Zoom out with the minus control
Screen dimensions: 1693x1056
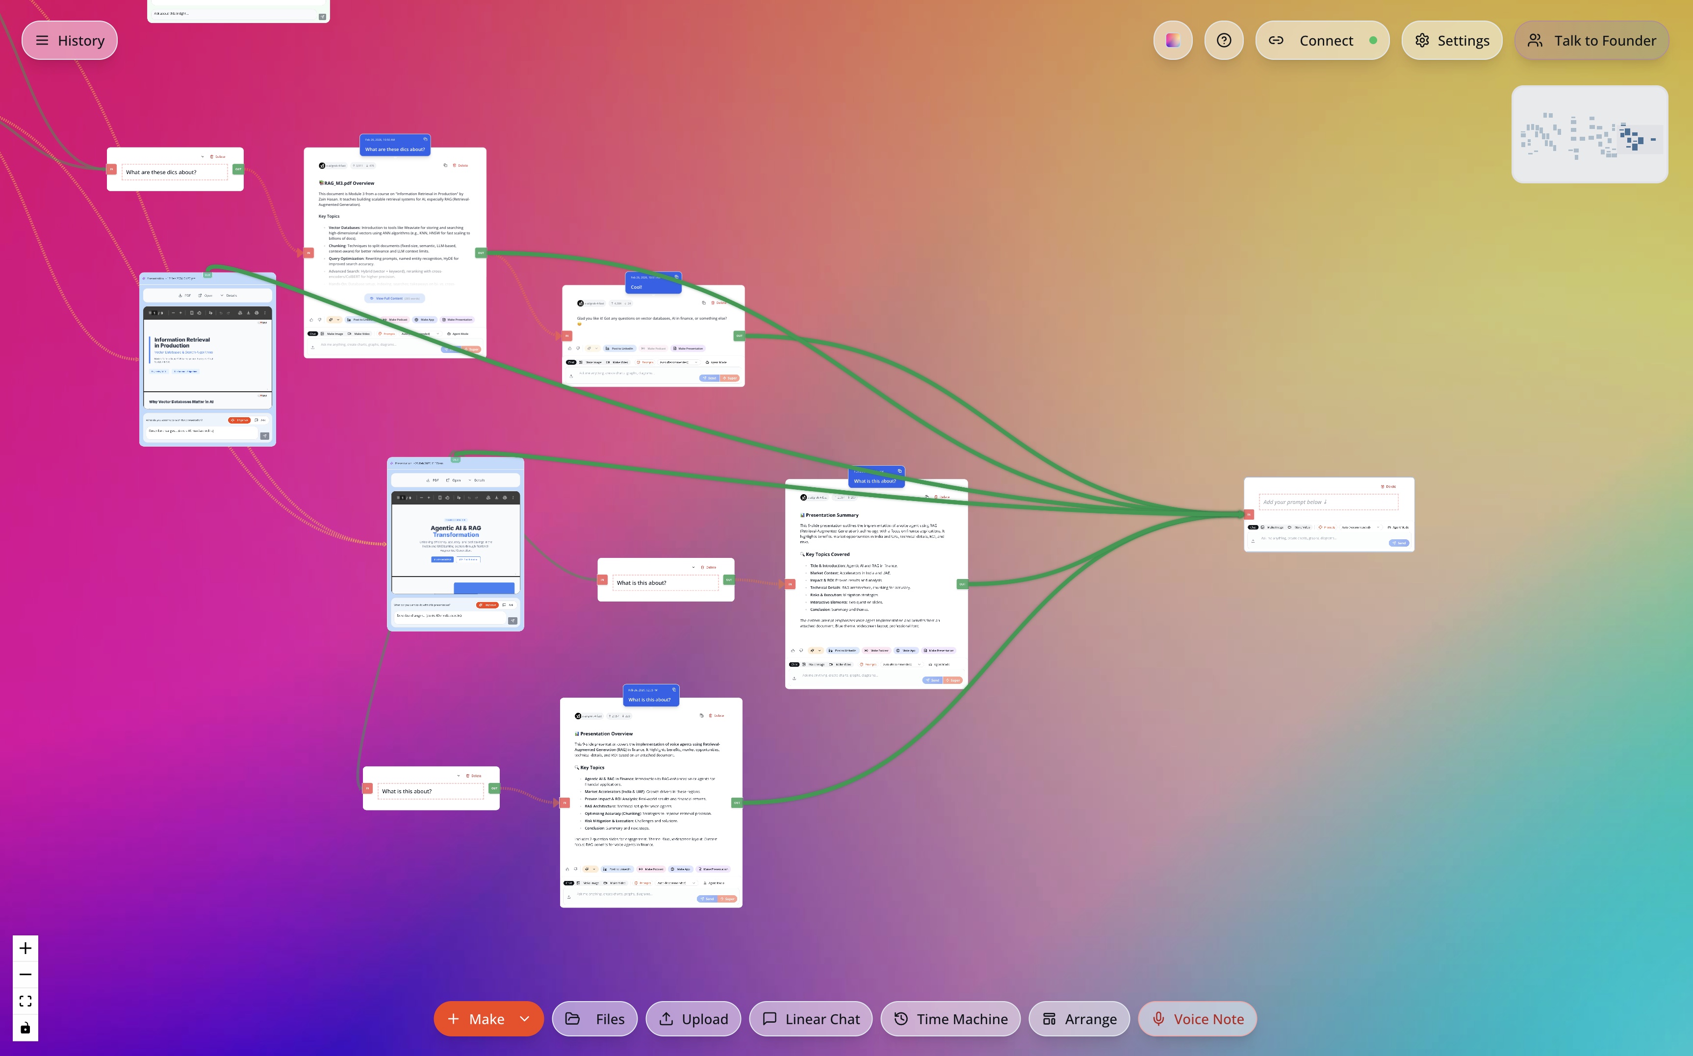25,974
